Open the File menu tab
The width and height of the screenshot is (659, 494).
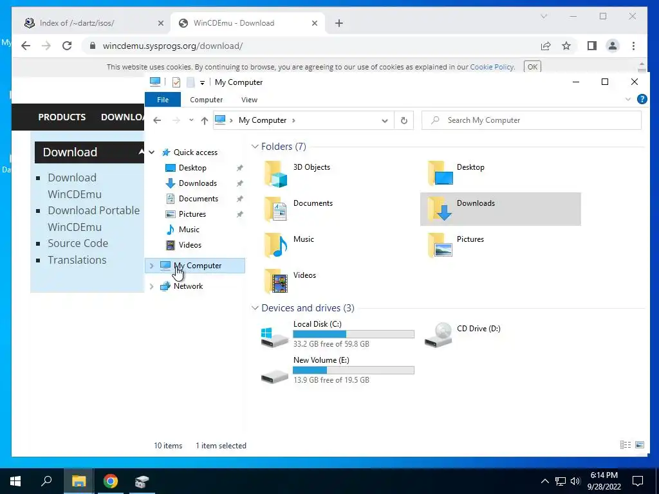point(163,100)
